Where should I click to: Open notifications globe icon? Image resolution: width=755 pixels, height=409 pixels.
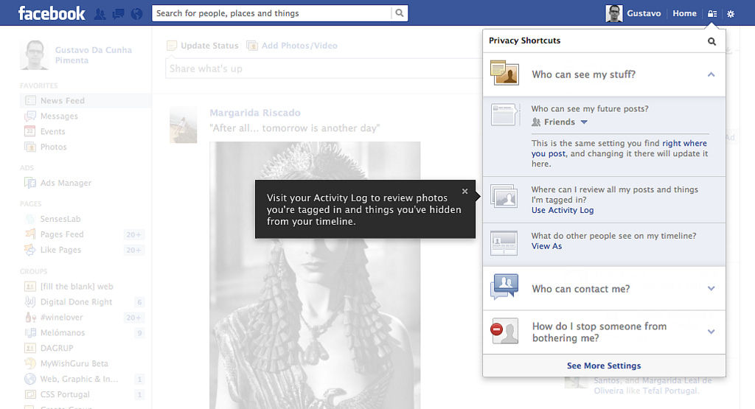click(136, 13)
